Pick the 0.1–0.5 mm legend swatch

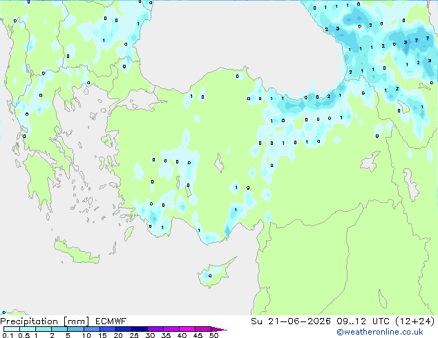pos(12,329)
